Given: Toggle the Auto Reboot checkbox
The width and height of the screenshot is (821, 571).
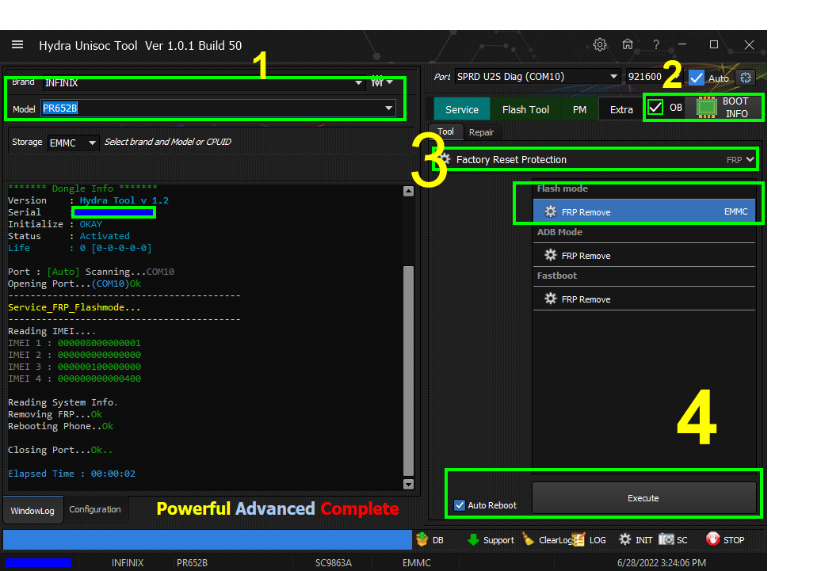Looking at the screenshot, I should point(459,505).
